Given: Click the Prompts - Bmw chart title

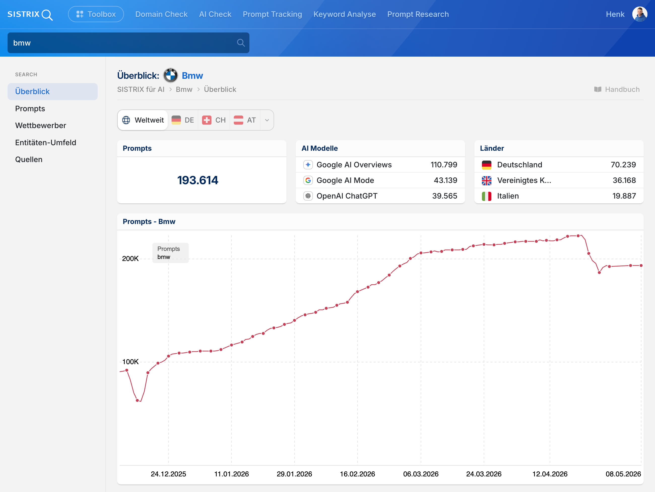Looking at the screenshot, I should pos(149,222).
